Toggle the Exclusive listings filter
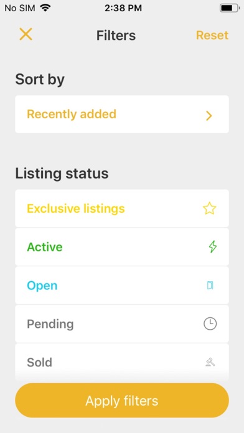 122,208
